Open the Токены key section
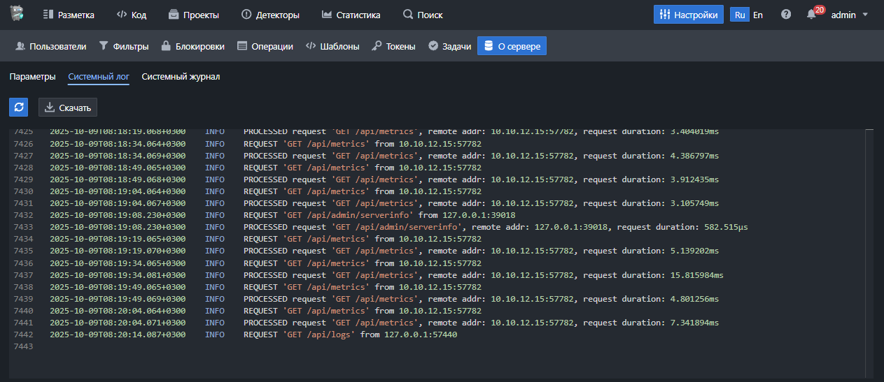 pos(393,46)
